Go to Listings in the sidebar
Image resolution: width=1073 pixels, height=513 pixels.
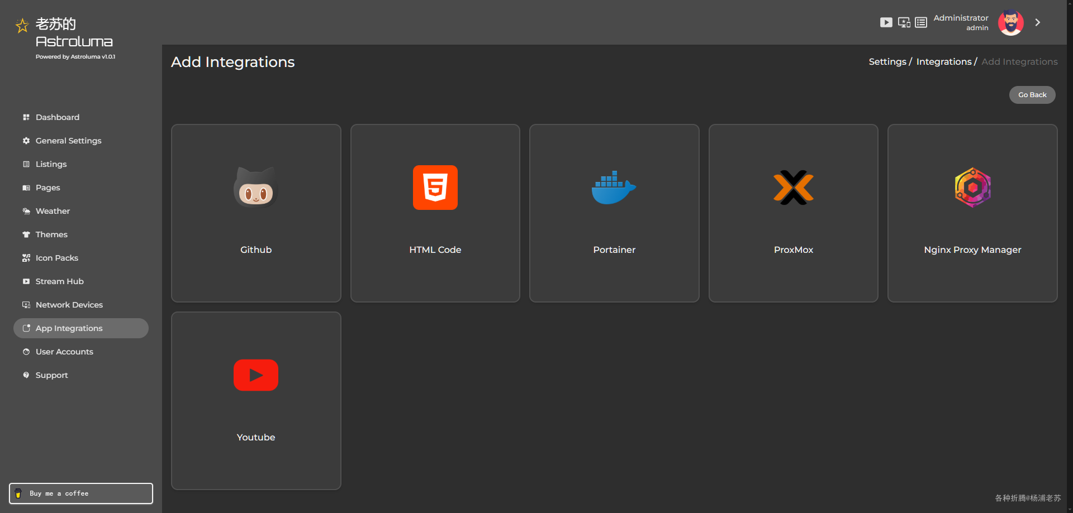click(81, 164)
